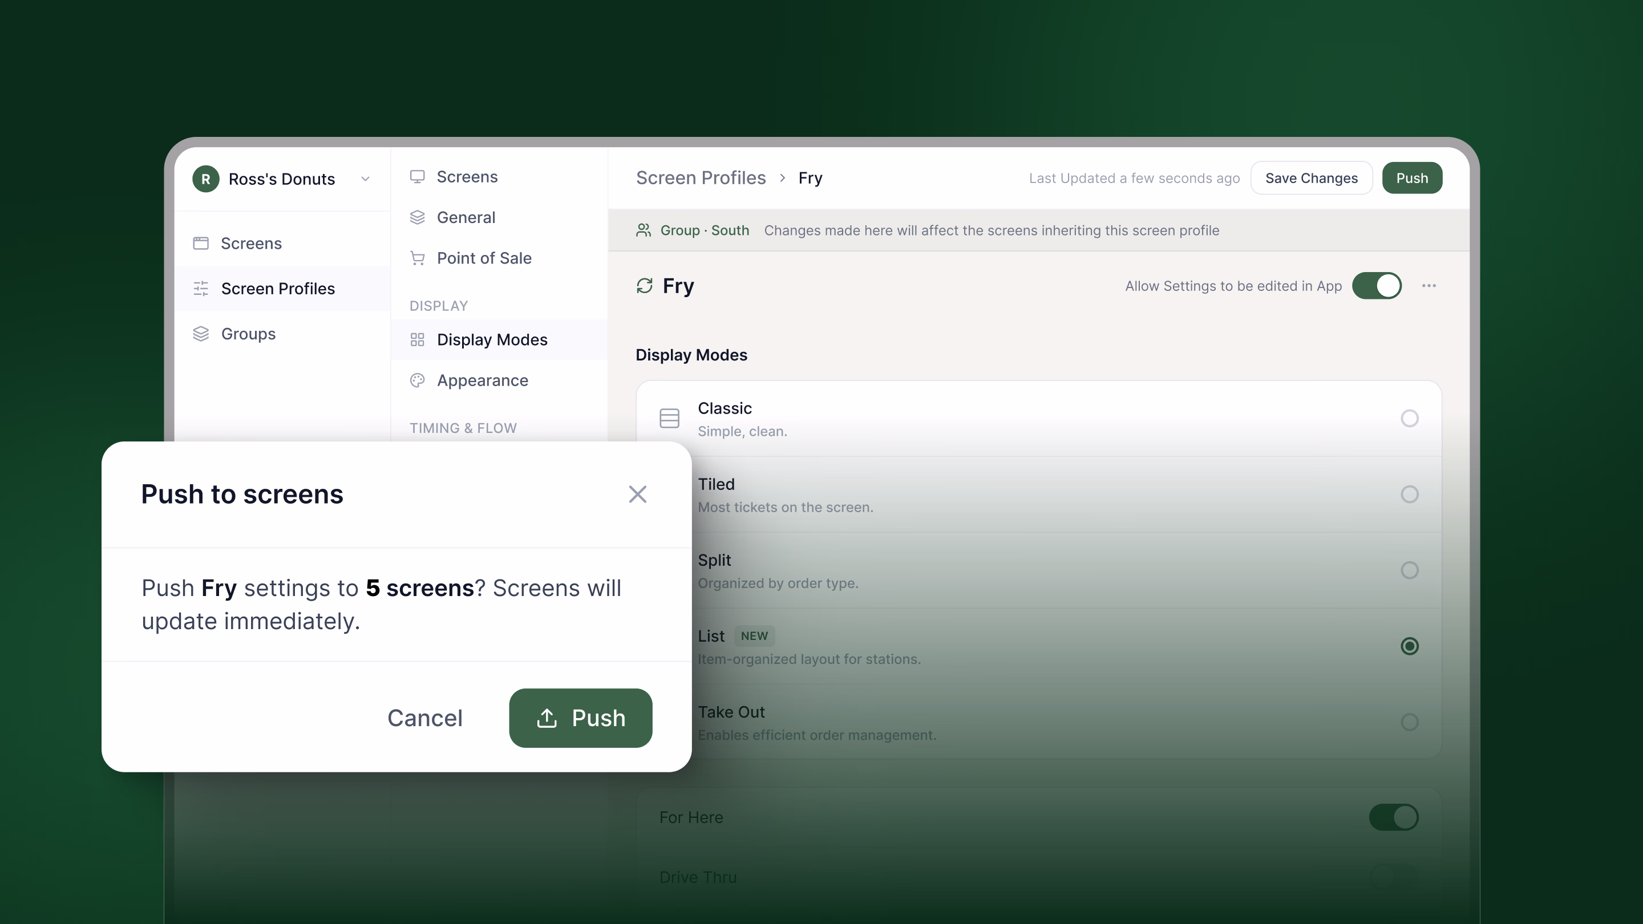
Task: Select the List display mode radio button
Action: tap(1410, 646)
